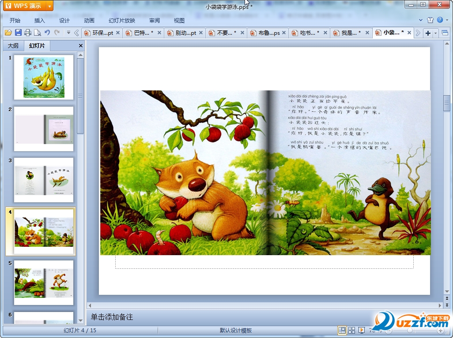This screenshot has height=338, width=453.
Task: Undo the last action
Action: (47, 33)
